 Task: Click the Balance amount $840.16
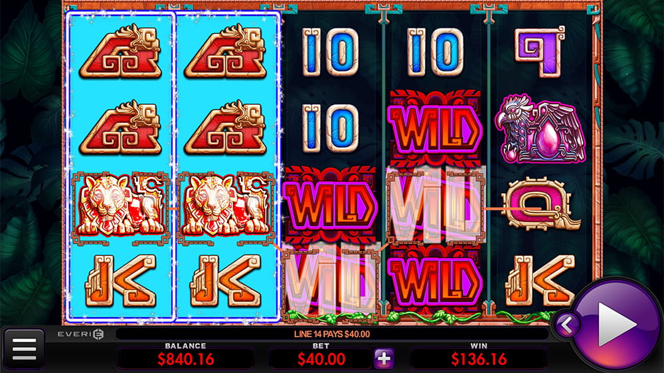(x=186, y=360)
